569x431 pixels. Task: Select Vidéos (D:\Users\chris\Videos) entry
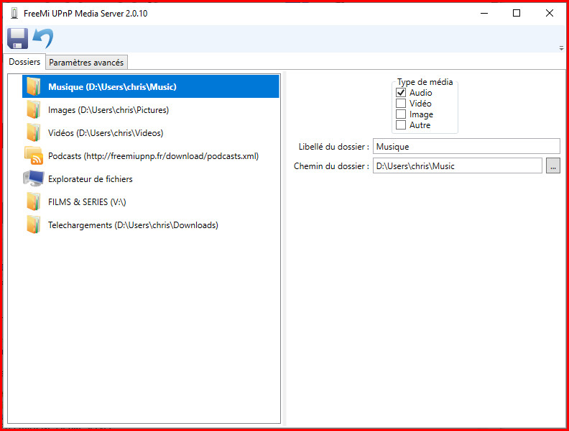[151, 132]
